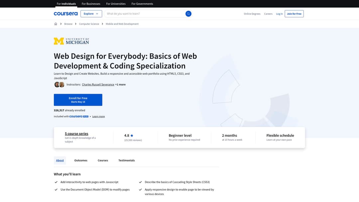The image size is (359, 202).
Task: Click the Coursera Plus 'Learn more' link
Action: [x=98, y=116]
